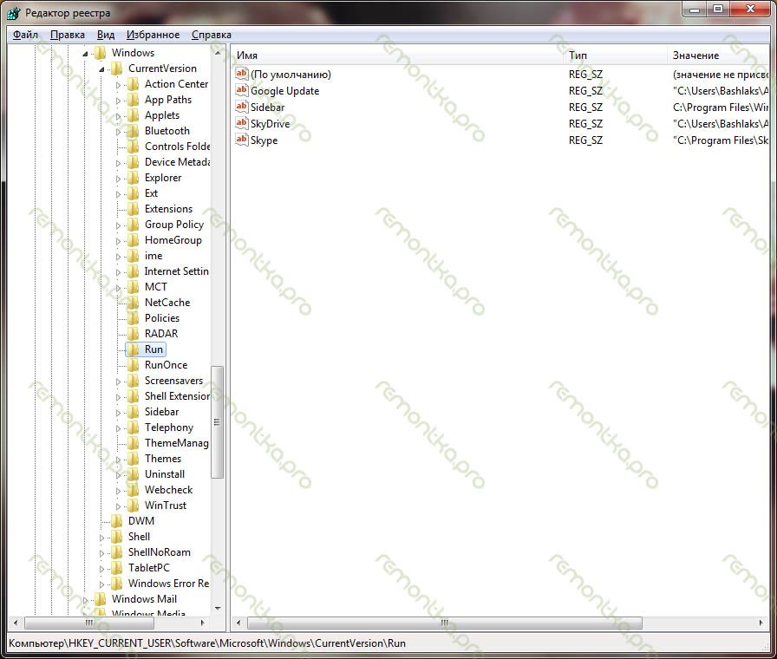Click the TabletPC folder icon

(x=117, y=568)
